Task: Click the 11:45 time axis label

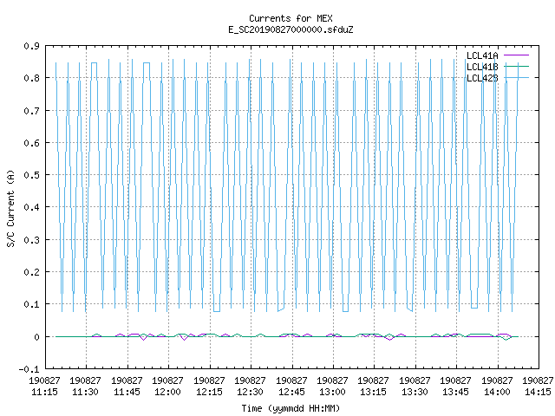Action: (127, 387)
